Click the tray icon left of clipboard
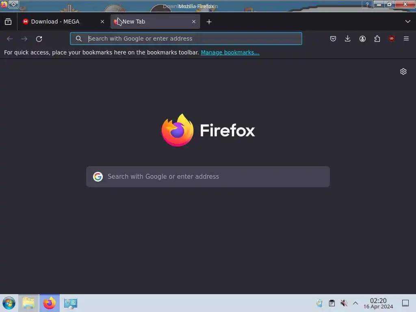 pos(319,303)
